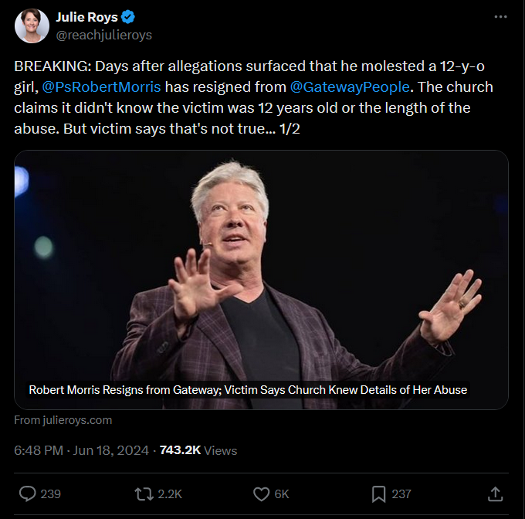Click the reply speech bubble icon

click(28, 494)
